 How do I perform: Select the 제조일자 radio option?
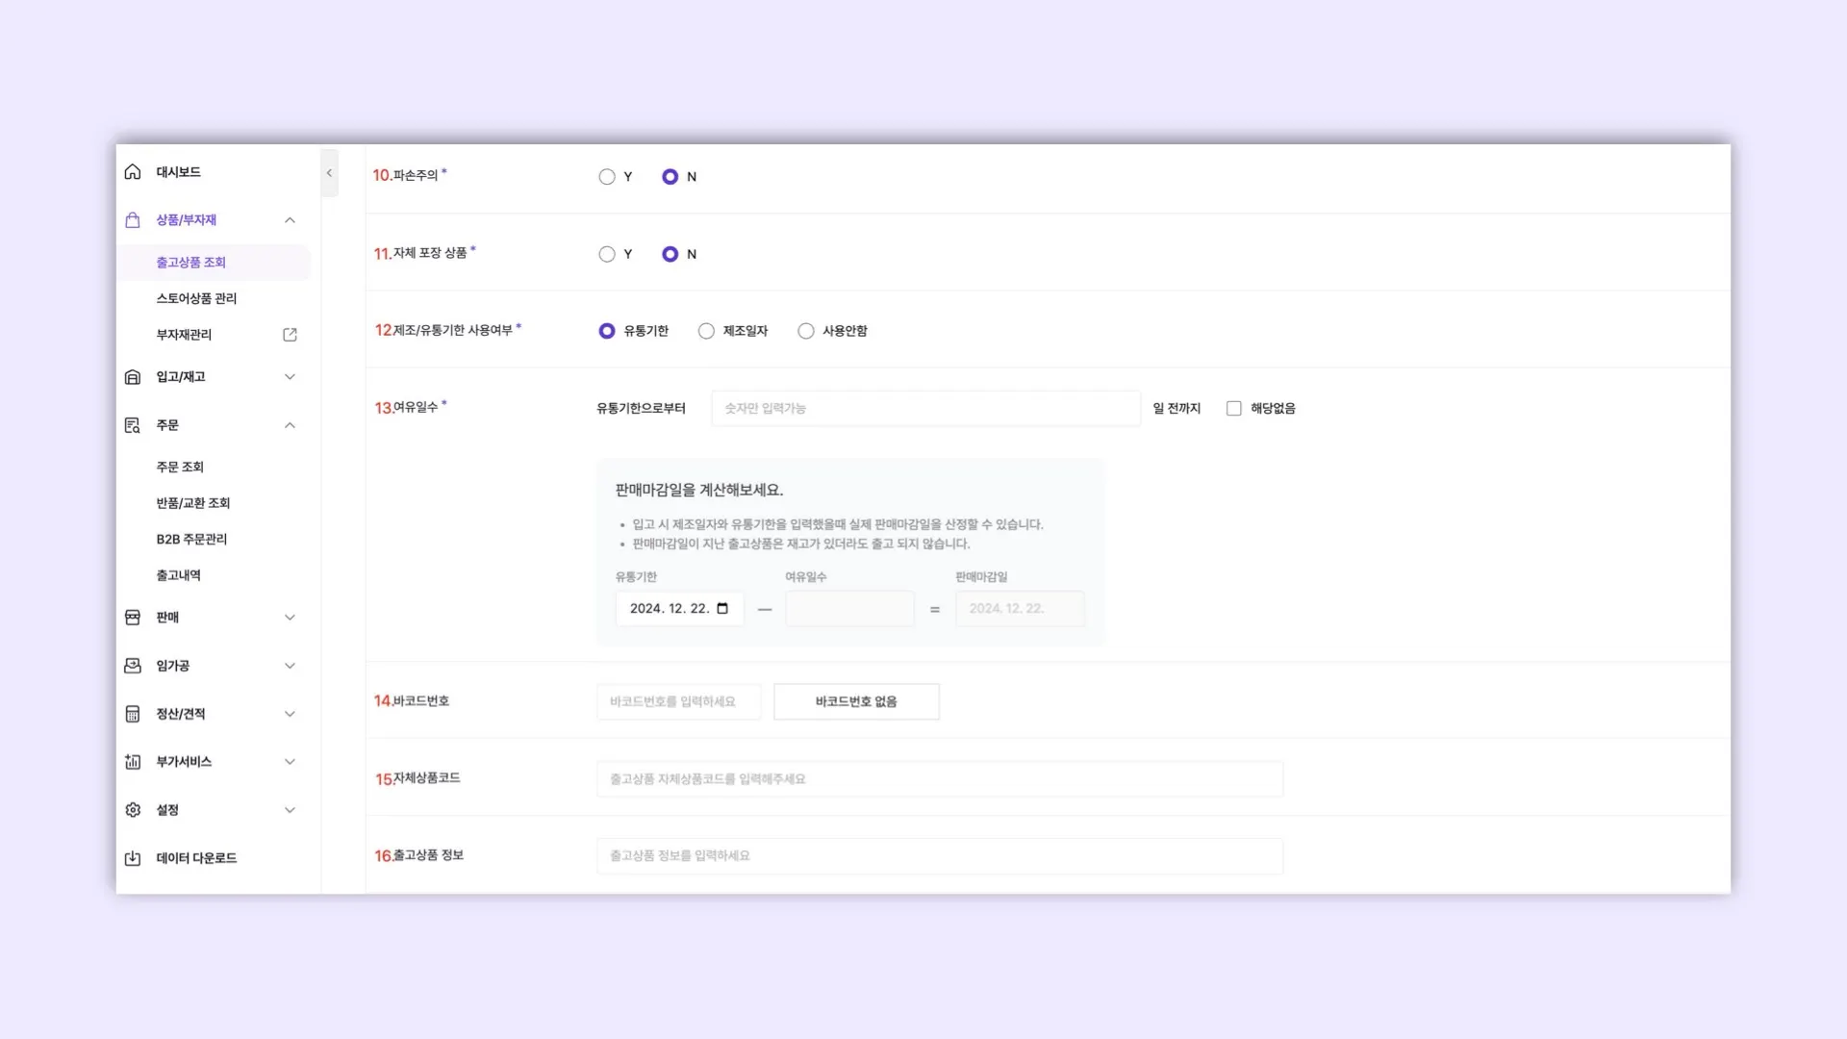click(x=706, y=331)
